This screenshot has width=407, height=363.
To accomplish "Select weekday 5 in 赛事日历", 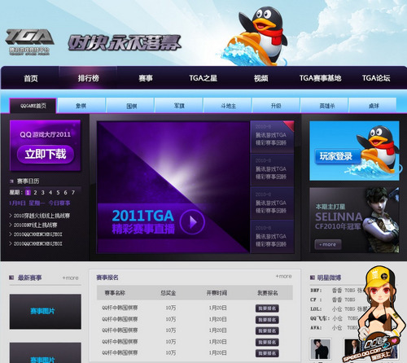I will (58, 192).
